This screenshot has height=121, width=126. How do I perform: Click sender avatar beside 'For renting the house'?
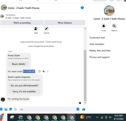[x=3, y=99]
